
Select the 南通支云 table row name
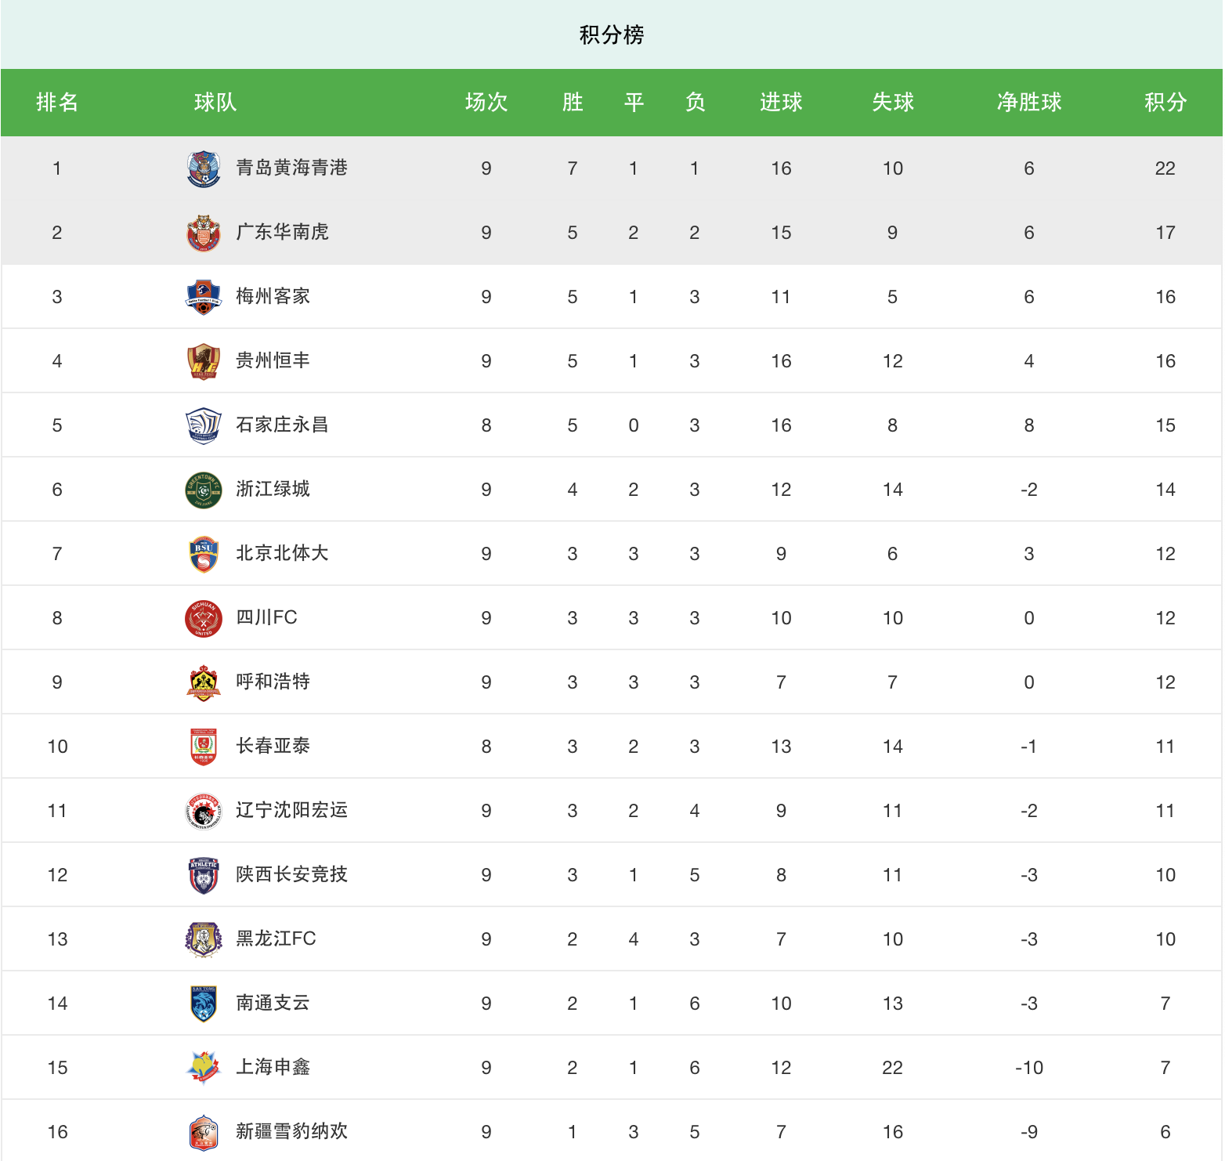tap(273, 1003)
